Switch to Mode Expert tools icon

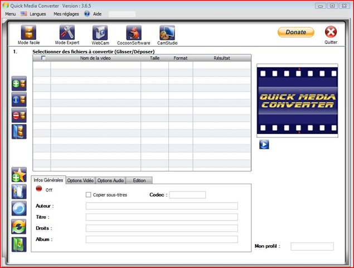pos(67,32)
